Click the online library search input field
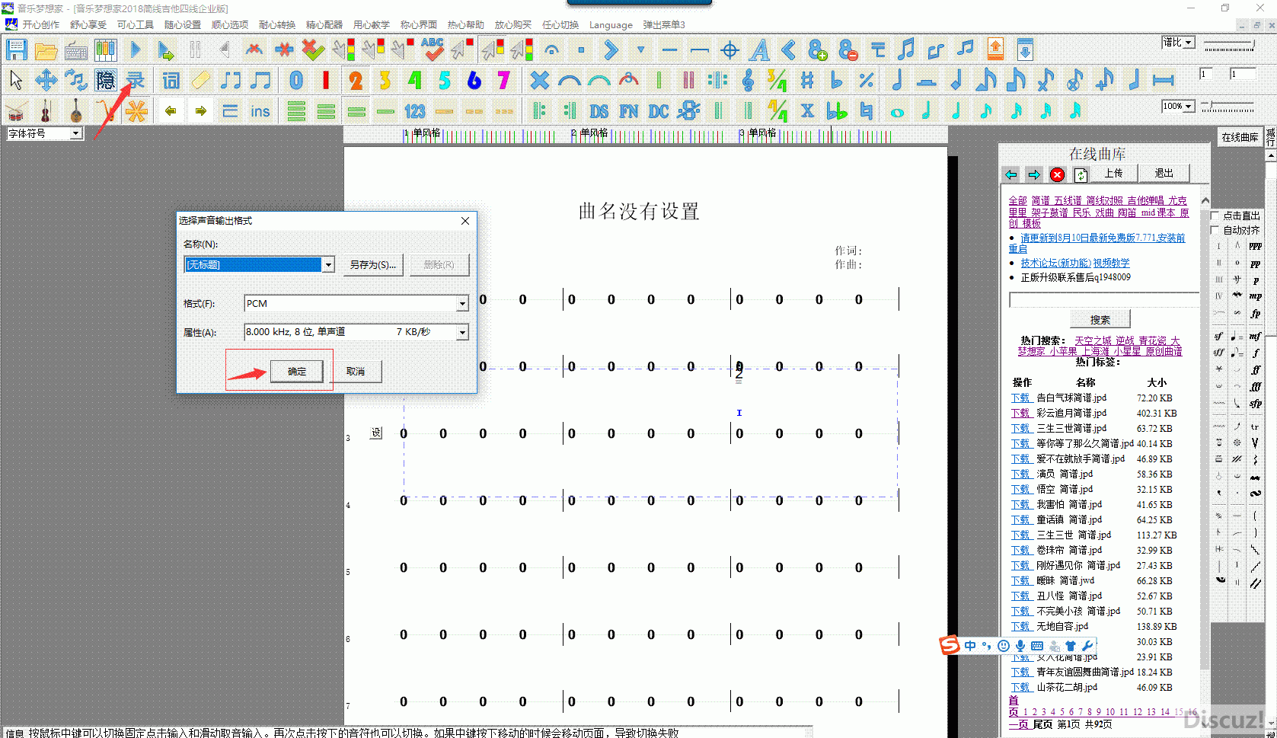This screenshot has width=1277, height=738. [1103, 299]
